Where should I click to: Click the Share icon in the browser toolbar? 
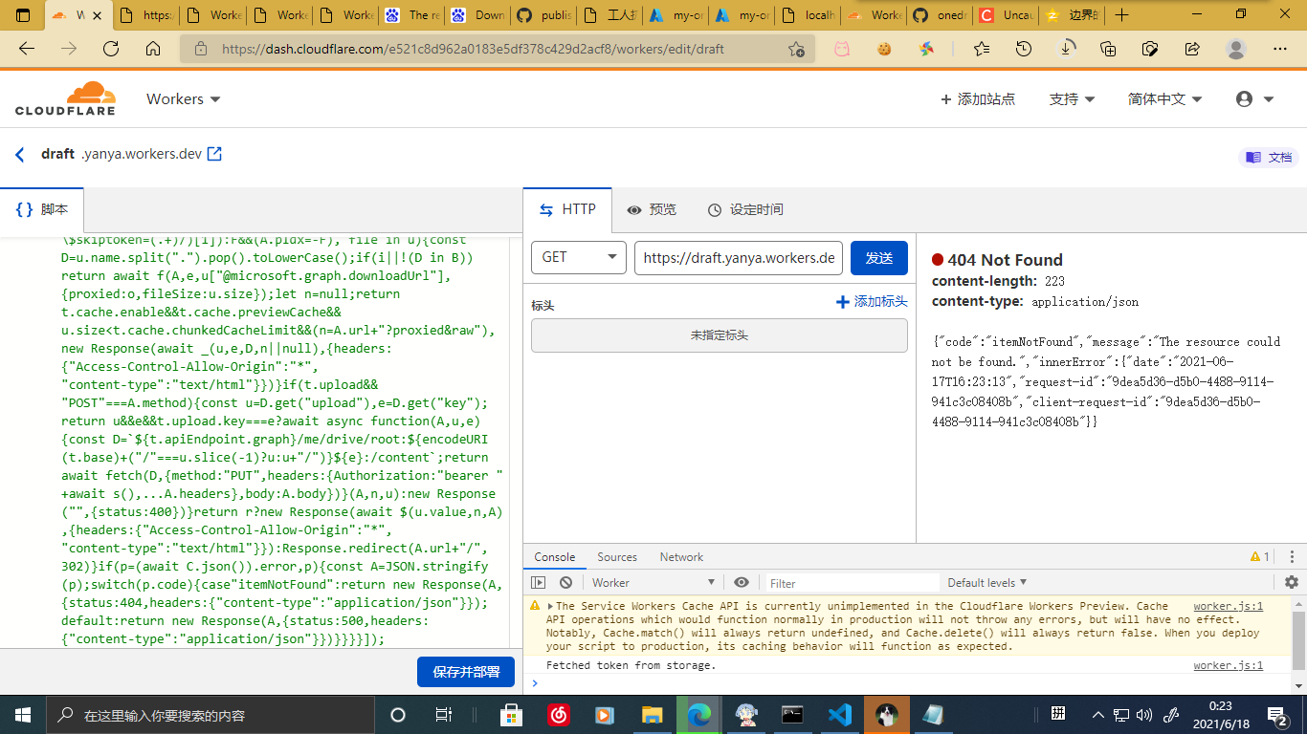(1191, 48)
